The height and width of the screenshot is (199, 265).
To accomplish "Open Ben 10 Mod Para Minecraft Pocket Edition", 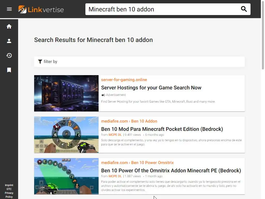I will click(162, 129).
